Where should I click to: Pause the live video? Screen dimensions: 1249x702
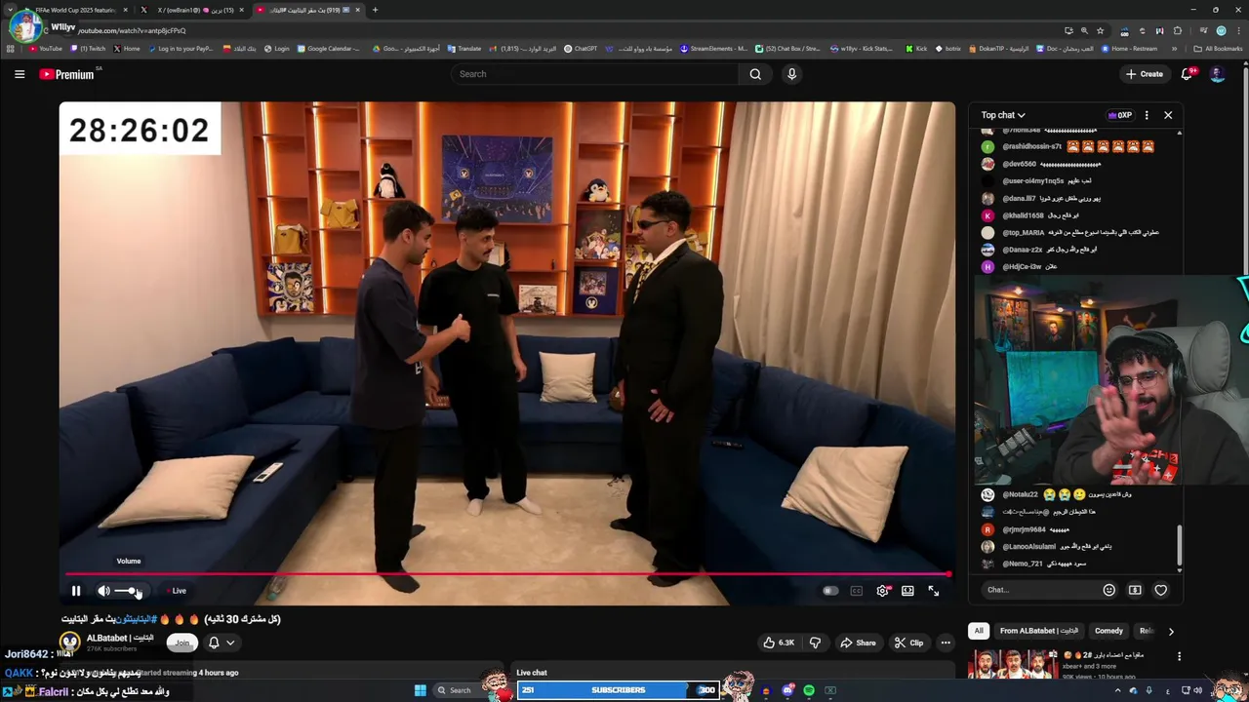tap(75, 591)
